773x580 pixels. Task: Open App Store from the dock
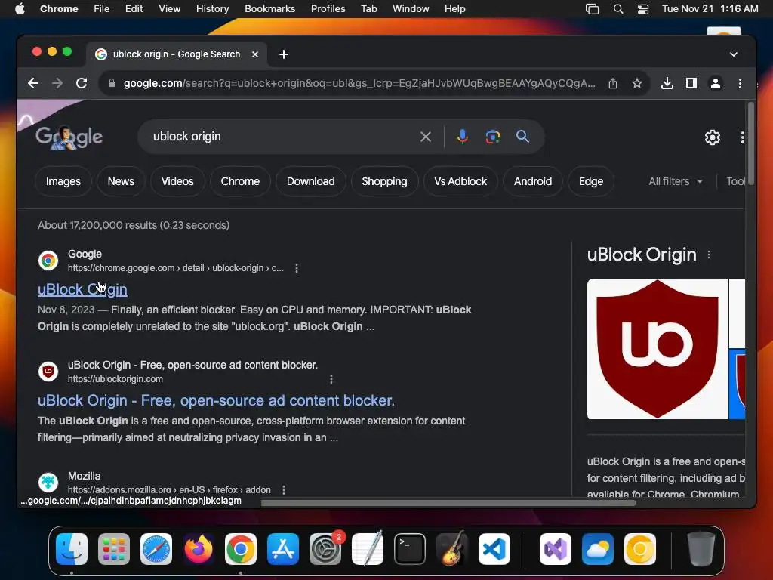[283, 549]
